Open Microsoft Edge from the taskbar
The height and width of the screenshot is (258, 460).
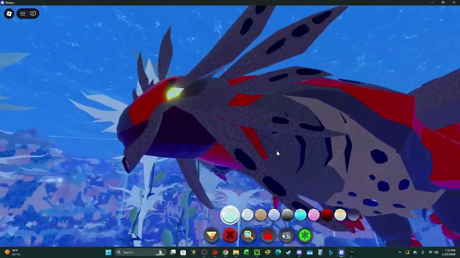278,252
